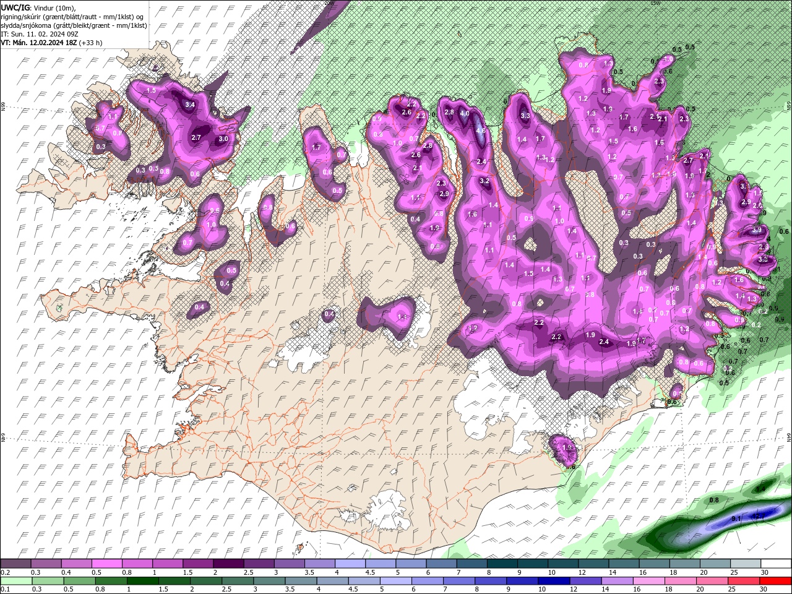Image resolution: width=792 pixels, height=594 pixels.
Task: Click the '15W' longitude label
Action: [x=655, y=2]
